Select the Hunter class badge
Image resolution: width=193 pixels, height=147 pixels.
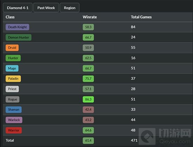coord(13,58)
